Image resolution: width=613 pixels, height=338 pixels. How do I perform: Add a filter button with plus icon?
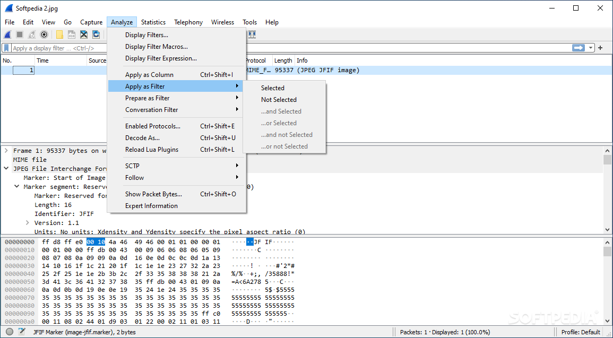pyautogui.click(x=600, y=48)
